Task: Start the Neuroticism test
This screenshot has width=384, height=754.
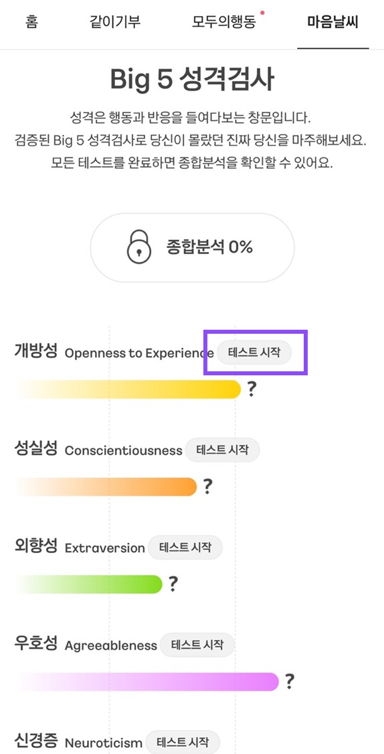Action: [x=183, y=742]
